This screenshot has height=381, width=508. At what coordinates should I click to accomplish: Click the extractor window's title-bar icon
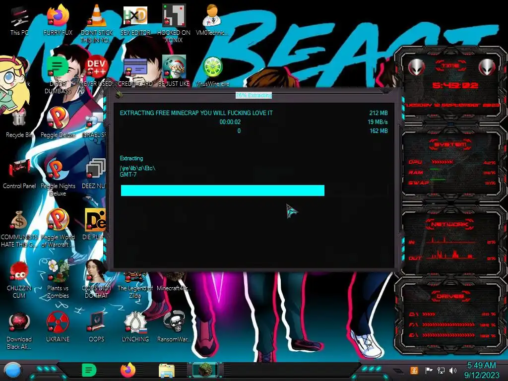(119, 95)
